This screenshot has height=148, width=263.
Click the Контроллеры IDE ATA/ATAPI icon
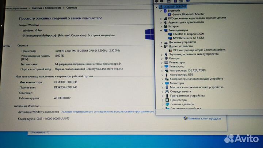tap(167, 71)
